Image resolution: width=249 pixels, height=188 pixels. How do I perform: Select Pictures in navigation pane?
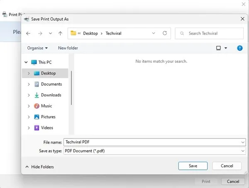[48, 117]
